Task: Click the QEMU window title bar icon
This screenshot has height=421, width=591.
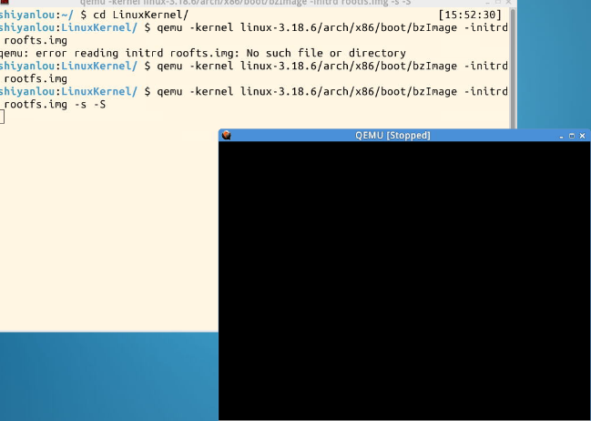Action: click(x=226, y=135)
